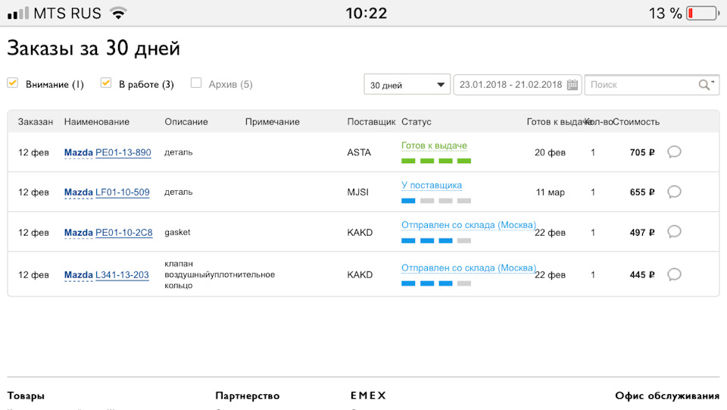The height and width of the screenshot is (410, 727).
Task: Expand the 30 дней period dropdown
Action: (x=407, y=85)
